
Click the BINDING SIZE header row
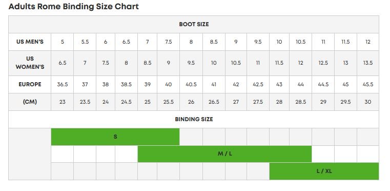pos(194,119)
